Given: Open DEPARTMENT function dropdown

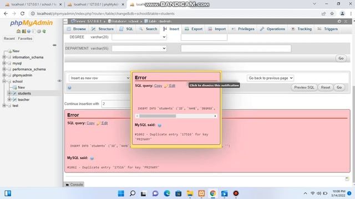Looking at the screenshot, I should click(x=139, y=48).
